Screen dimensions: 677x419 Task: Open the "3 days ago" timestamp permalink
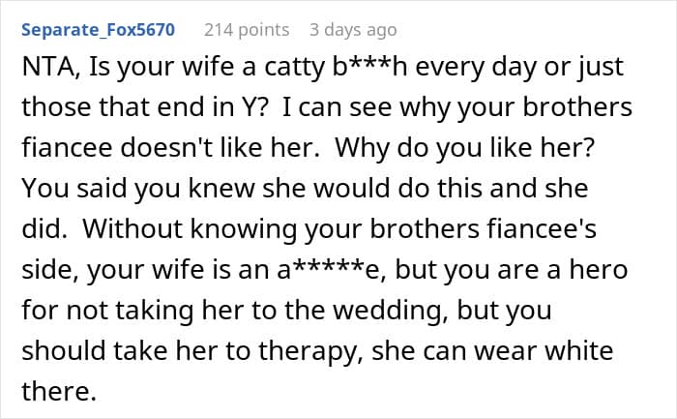click(x=352, y=30)
